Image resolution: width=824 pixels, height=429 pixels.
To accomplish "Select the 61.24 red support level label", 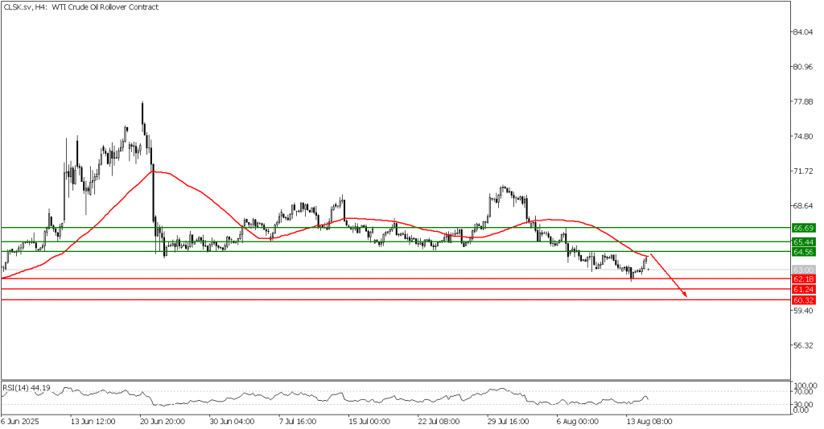I will pos(804,289).
